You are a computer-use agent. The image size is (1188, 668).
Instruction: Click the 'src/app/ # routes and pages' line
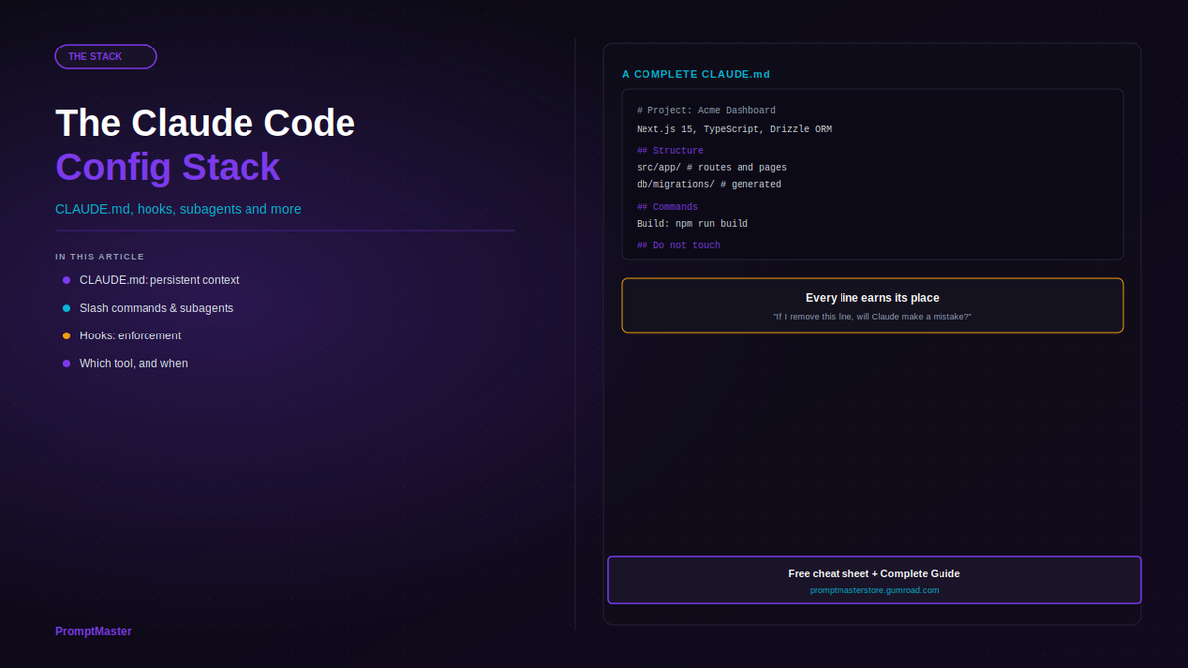pyautogui.click(x=712, y=167)
